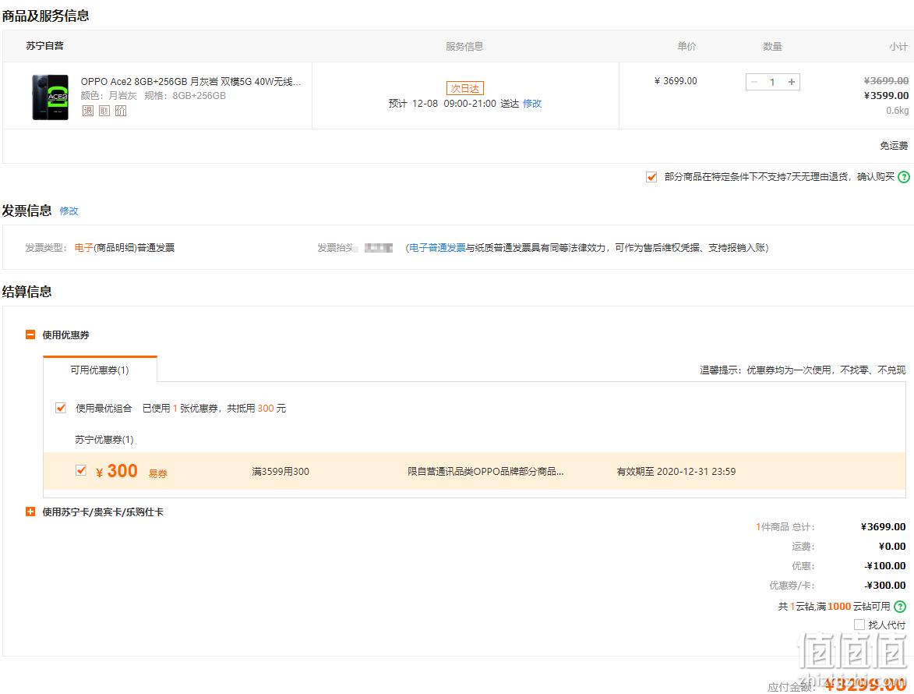Click the unit price ¥ 3699.00
This screenshot has height=694, width=914.
676,81
